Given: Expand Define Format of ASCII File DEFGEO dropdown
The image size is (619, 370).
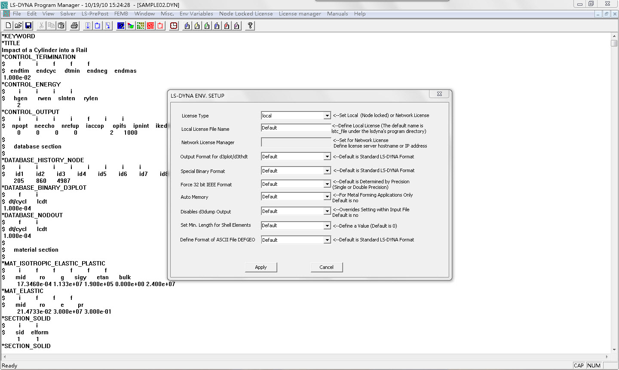Looking at the screenshot, I should coord(327,240).
